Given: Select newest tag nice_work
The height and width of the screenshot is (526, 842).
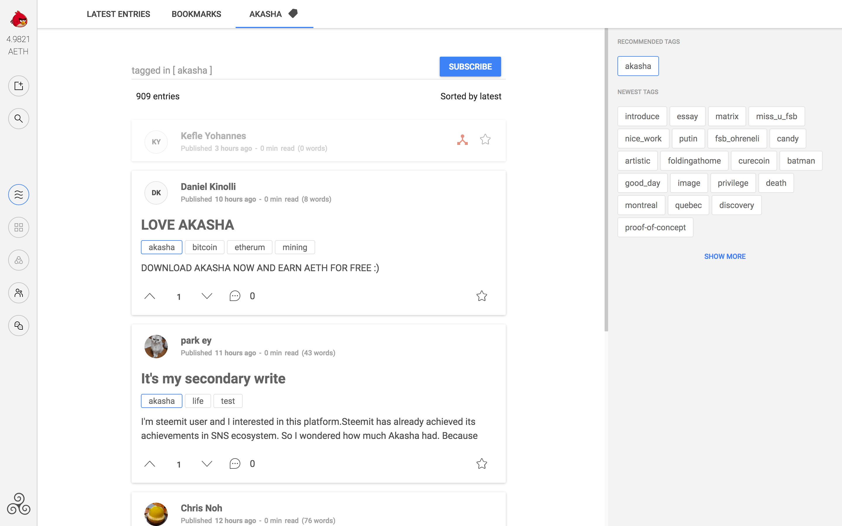Looking at the screenshot, I should [x=643, y=139].
